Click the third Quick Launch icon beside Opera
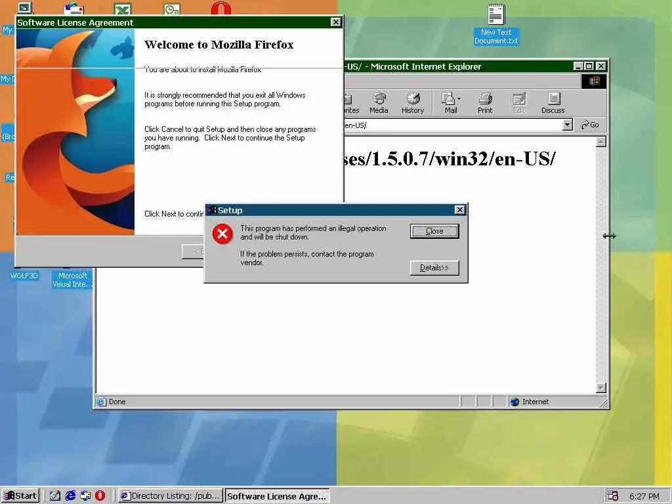 (85, 496)
